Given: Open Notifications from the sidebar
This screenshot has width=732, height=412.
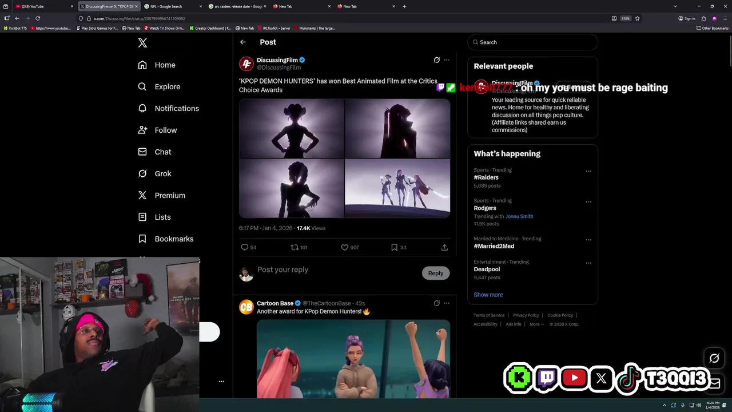Looking at the screenshot, I should tap(168, 108).
